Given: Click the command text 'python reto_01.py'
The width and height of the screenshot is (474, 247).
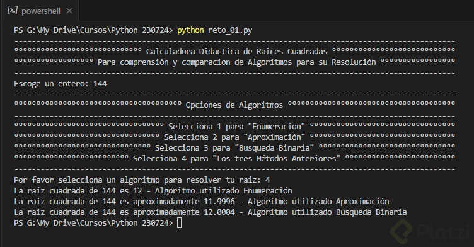Looking at the screenshot, I should (215, 30).
